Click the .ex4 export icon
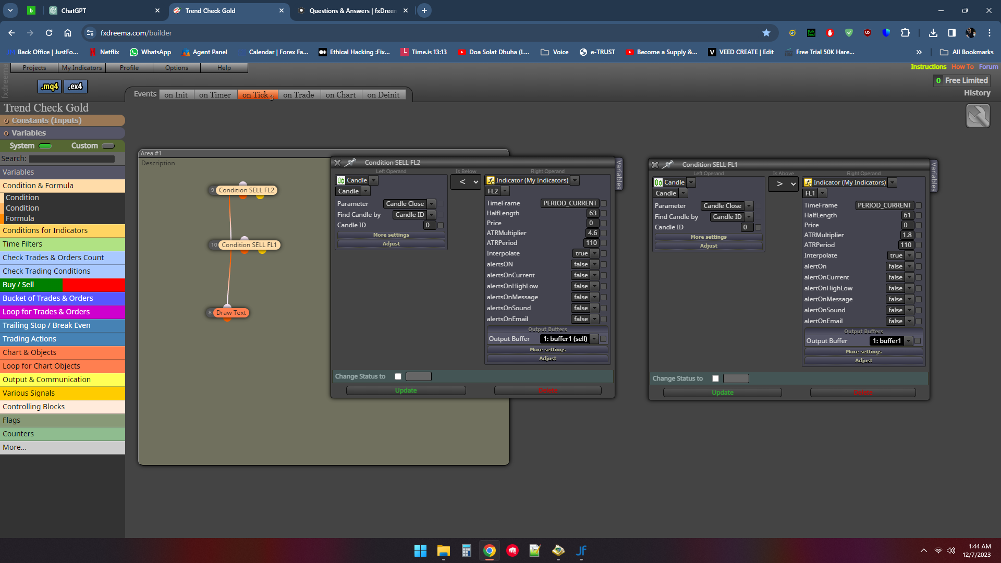This screenshot has width=1001, height=563. tap(76, 87)
